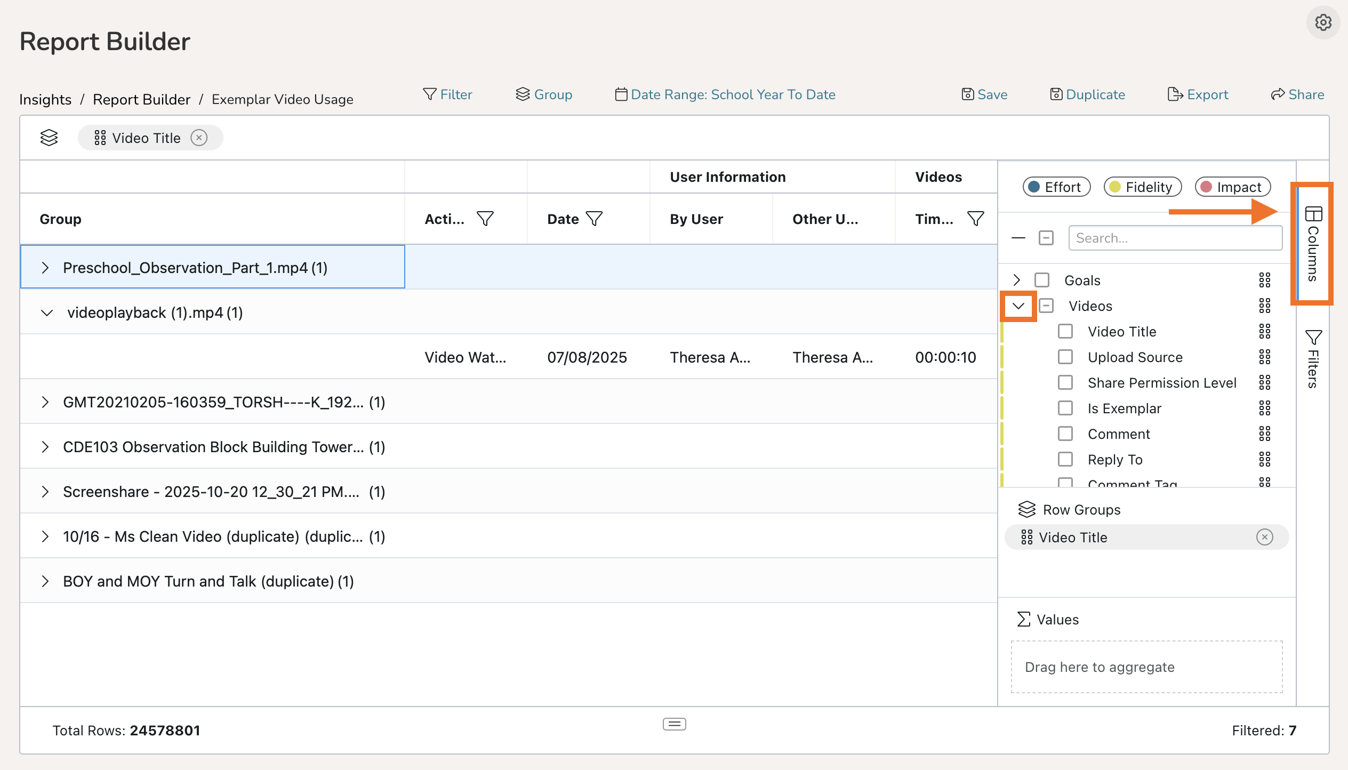
Task: Click the row group layers icon
Action: [x=49, y=138]
